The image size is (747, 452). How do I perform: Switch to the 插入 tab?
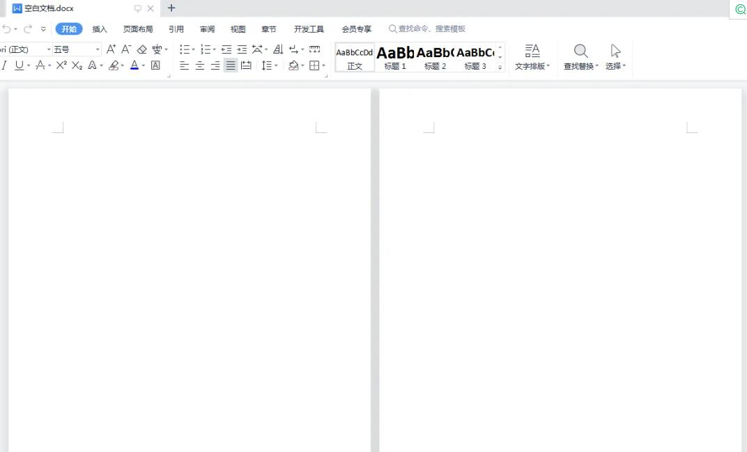pos(100,29)
